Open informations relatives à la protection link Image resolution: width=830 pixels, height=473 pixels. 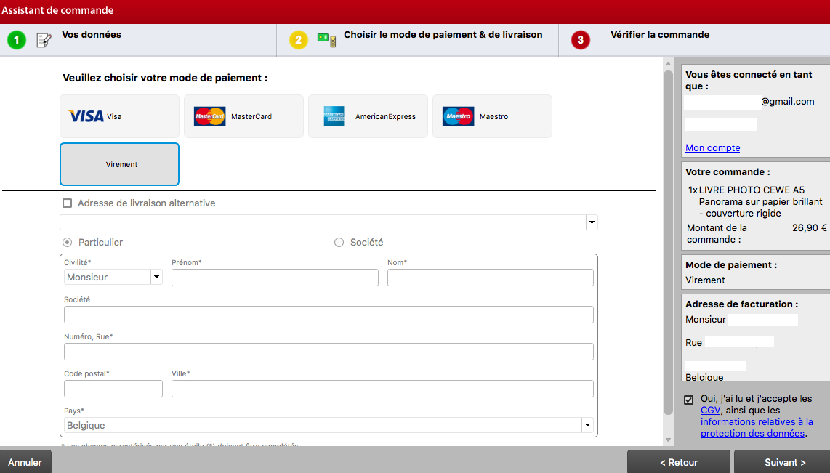point(757,427)
